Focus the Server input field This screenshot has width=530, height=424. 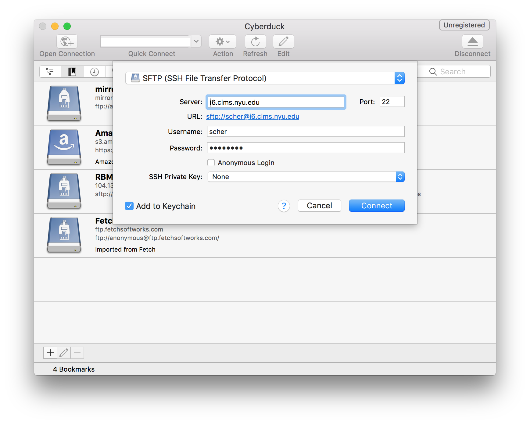click(x=276, y=102)
